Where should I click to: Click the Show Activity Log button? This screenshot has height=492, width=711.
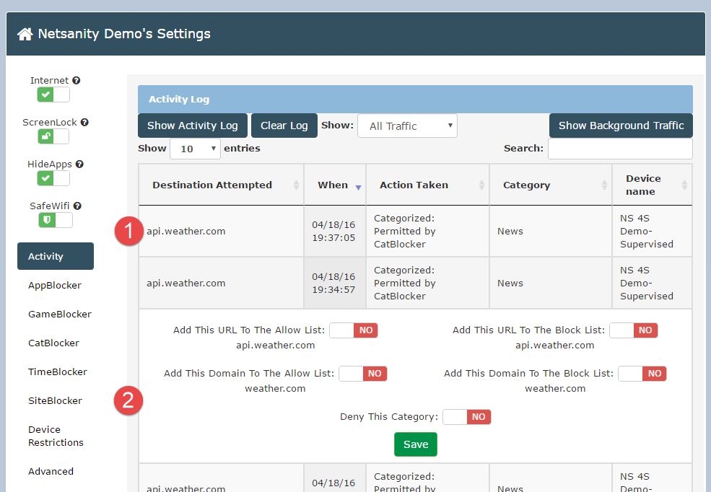193,126
